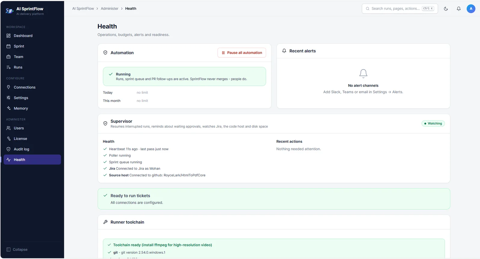Open the user avatar menu
480x259 pixels.
click(471, 9)
